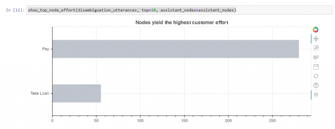Click the Pay bar in the chart
Viewport: 335px width, 129px height.
point(175,49)
